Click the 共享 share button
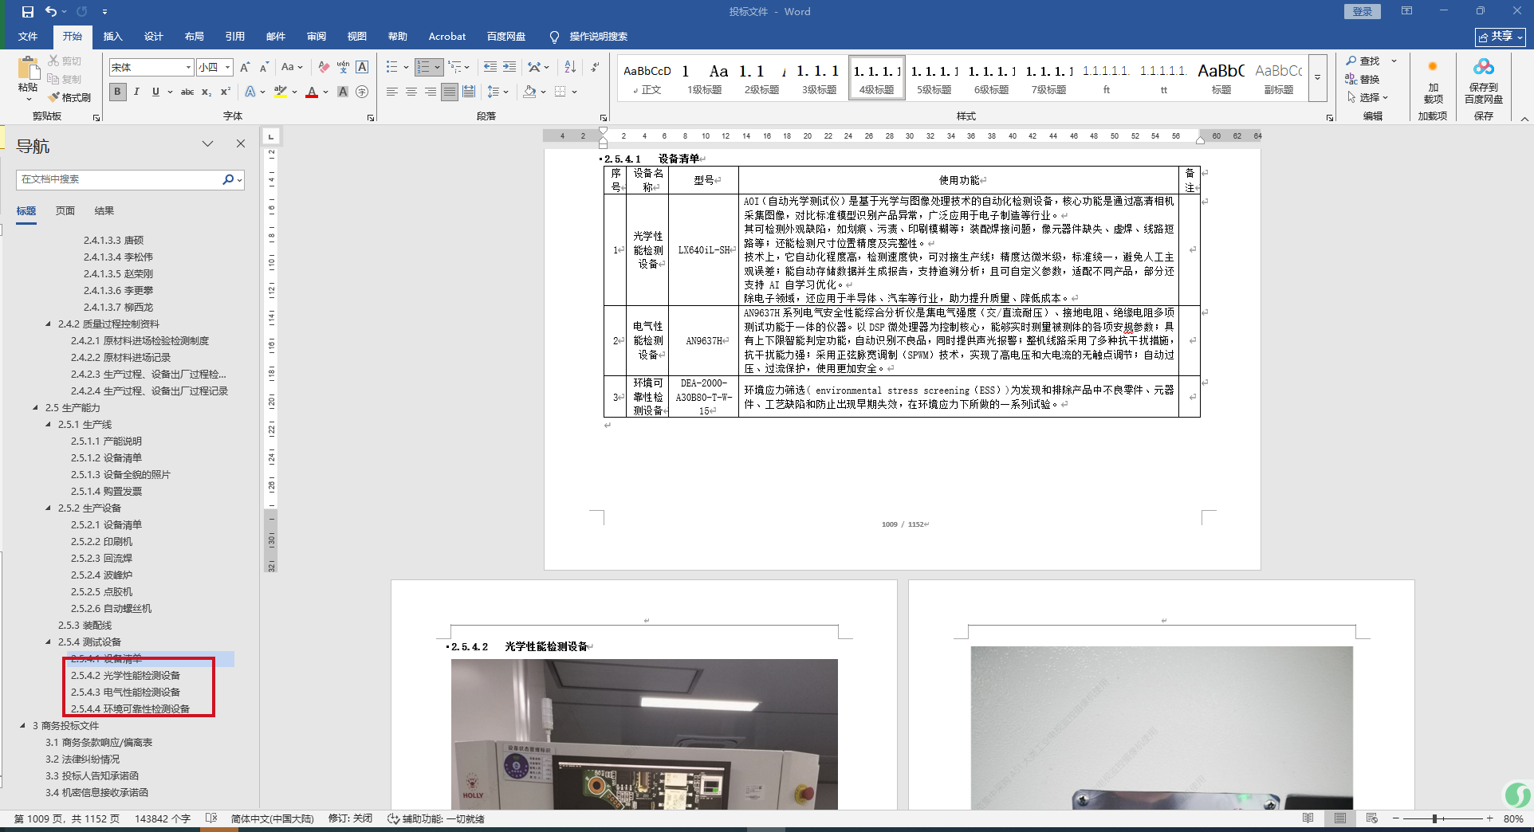The image size is (1534, 832). coord(1501,37)
